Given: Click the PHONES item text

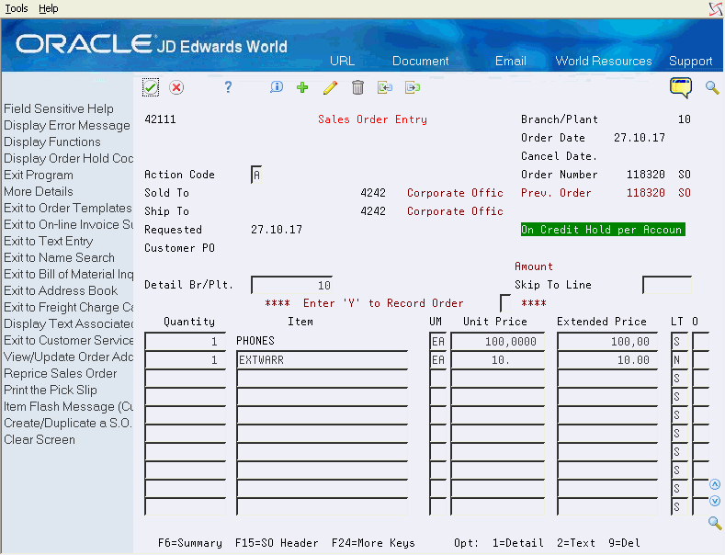Looking at the screenshot, I should [255, 341].
